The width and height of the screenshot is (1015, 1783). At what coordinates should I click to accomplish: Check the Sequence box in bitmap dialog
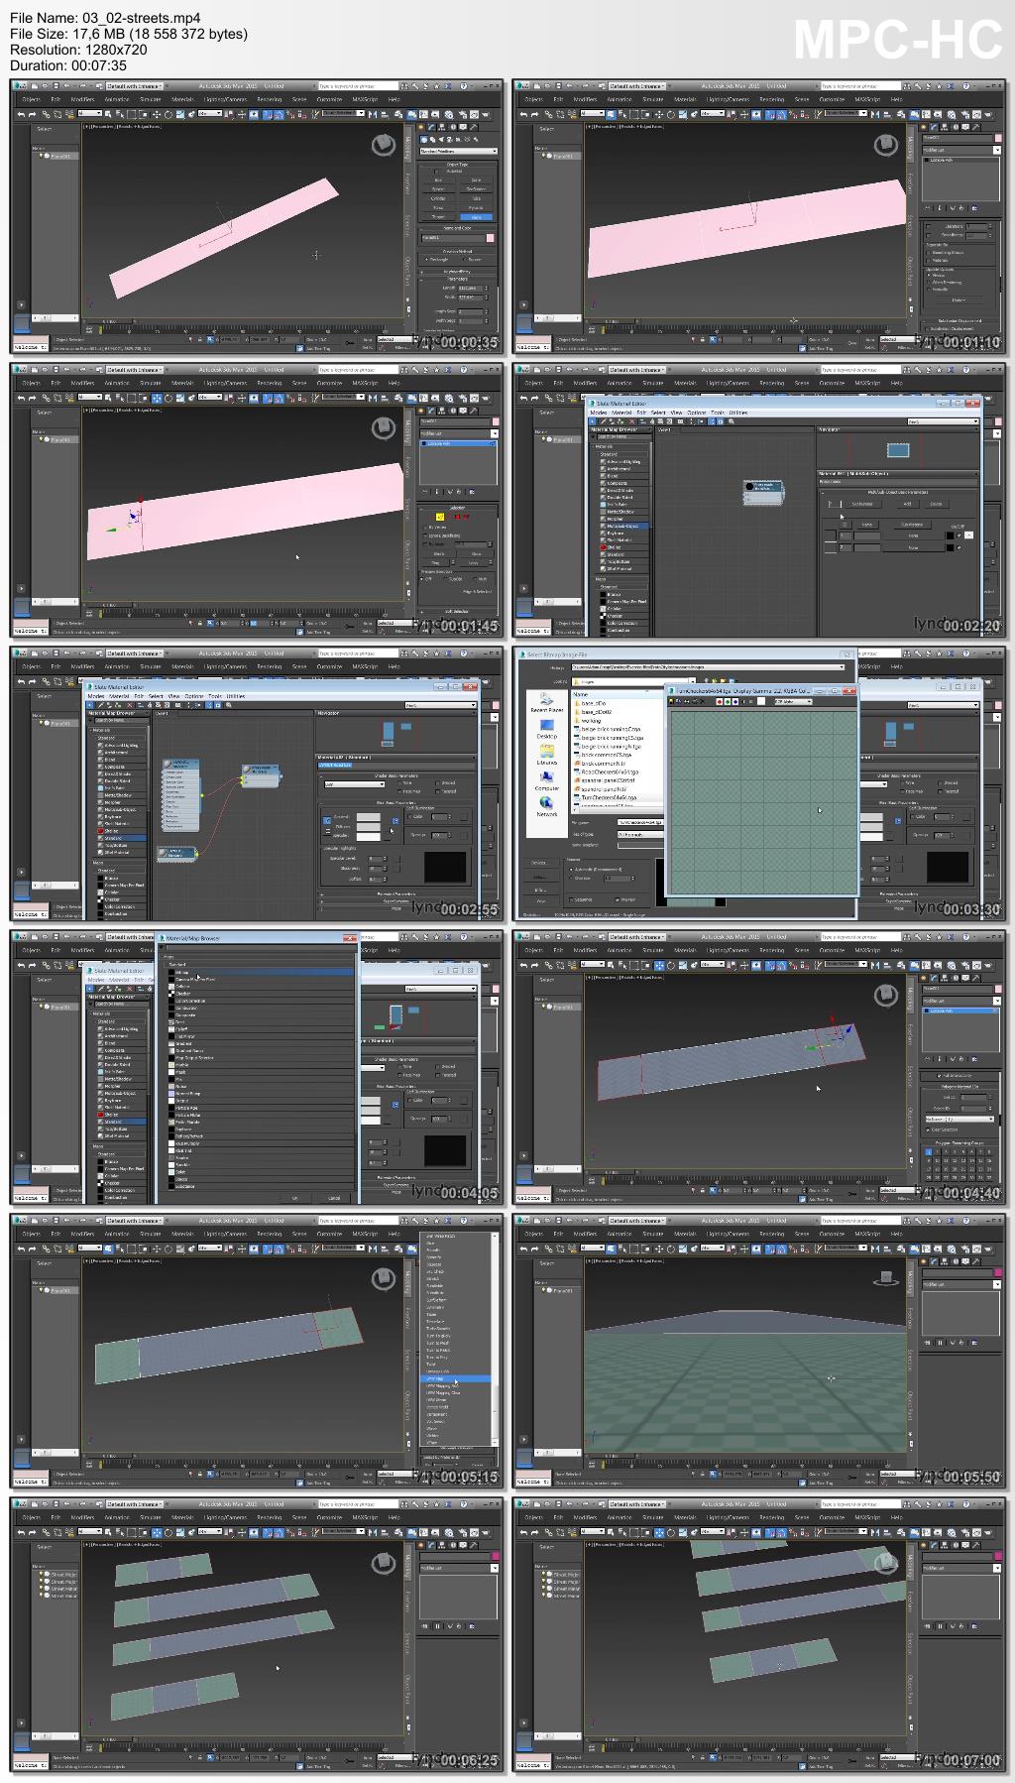pyautogui.click(x=571, y=899)
